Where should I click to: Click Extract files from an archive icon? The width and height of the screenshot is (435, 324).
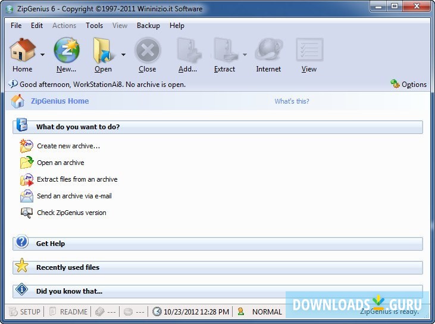point(27,179)
